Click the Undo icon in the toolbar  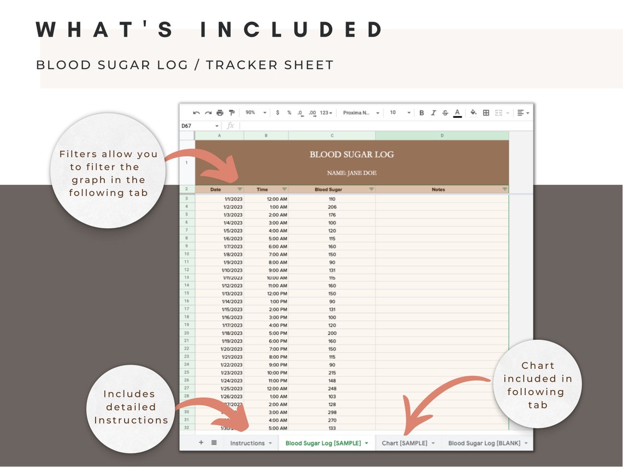click(x=196, y=113)
